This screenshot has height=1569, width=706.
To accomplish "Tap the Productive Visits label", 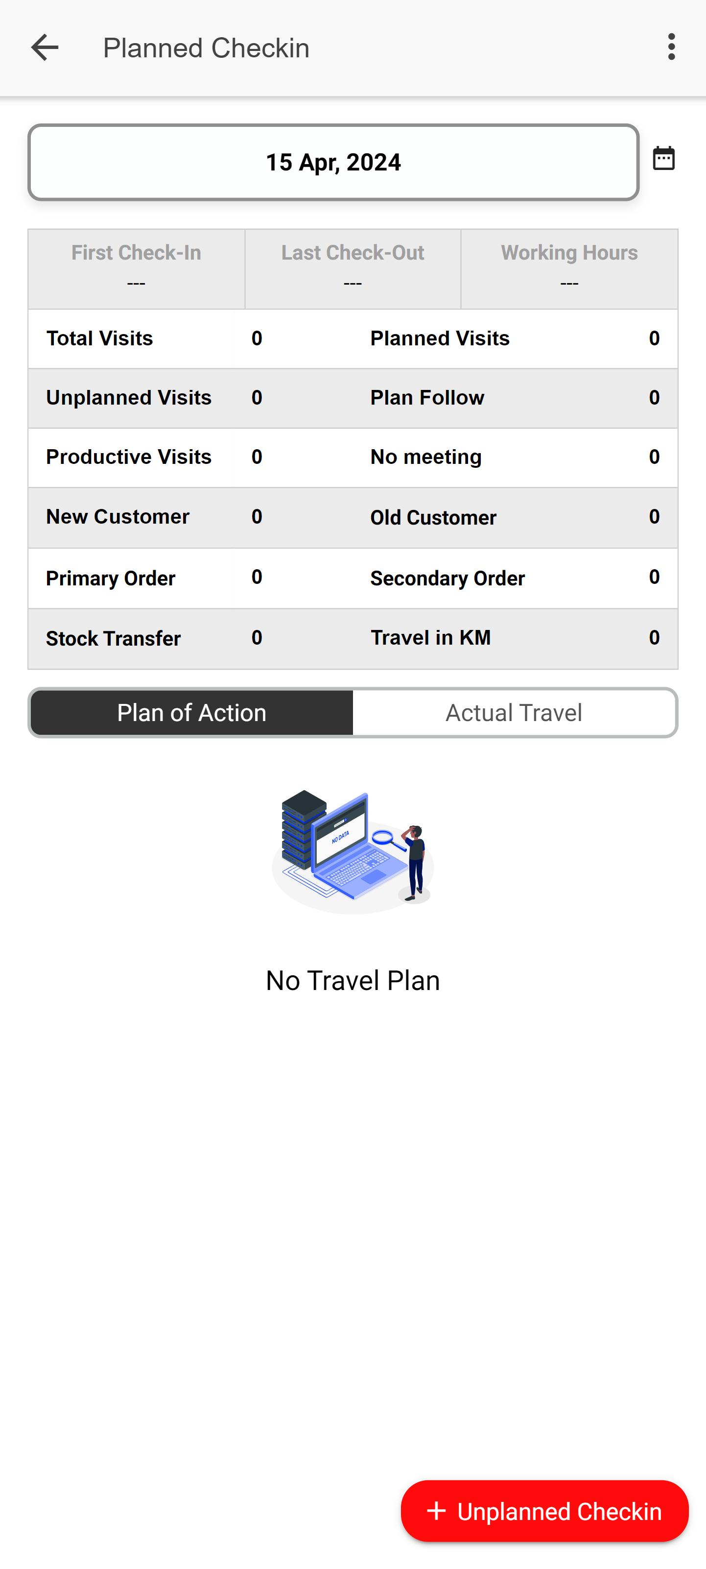I will [129, 457].
